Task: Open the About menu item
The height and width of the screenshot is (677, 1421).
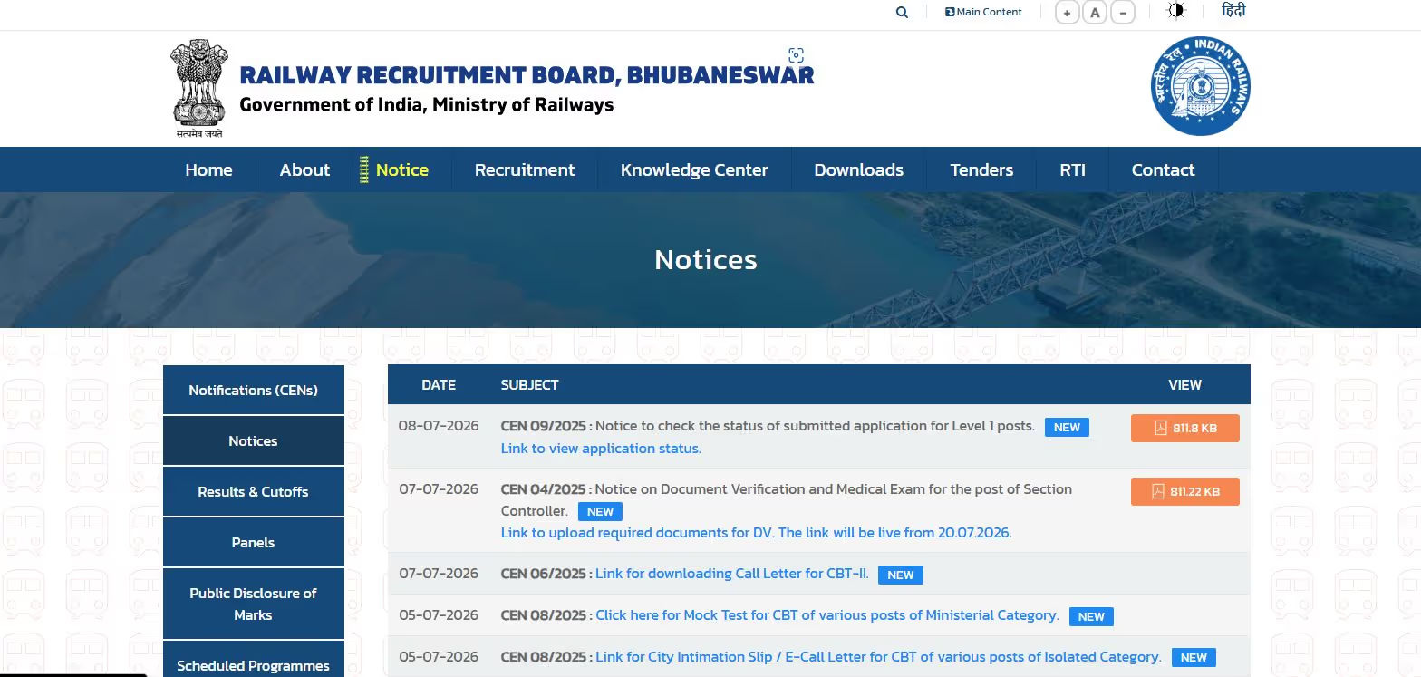Action: (304, 169)
